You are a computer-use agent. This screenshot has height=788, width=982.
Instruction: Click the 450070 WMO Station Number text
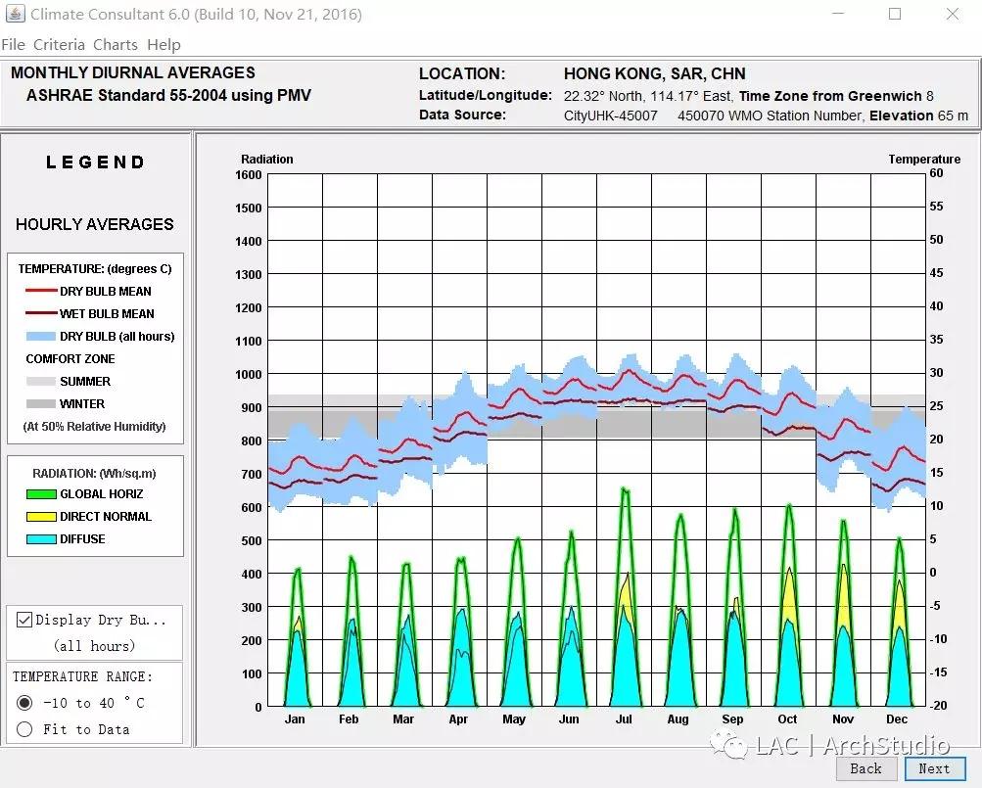(x=771, y=116)
